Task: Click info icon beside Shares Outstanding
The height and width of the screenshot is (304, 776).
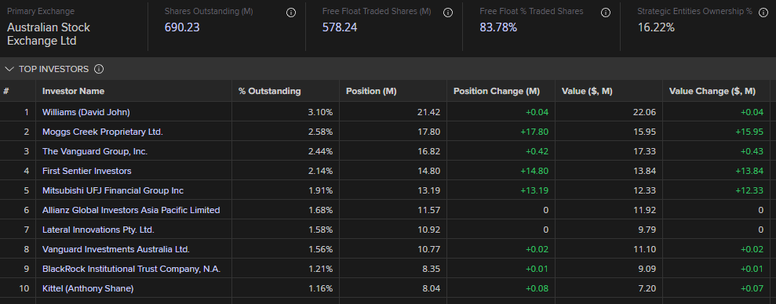Action: [x=291, y=13]
